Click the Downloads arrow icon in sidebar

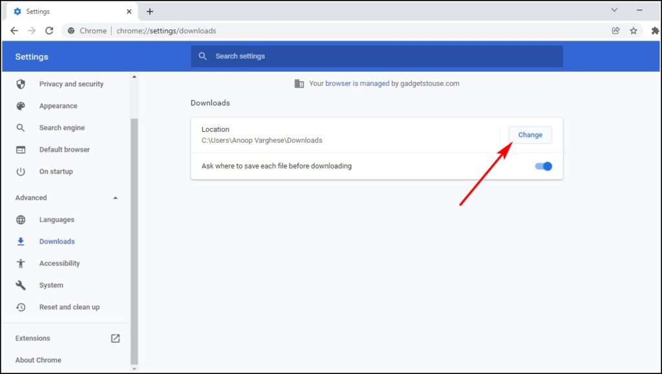pos(21,242)
